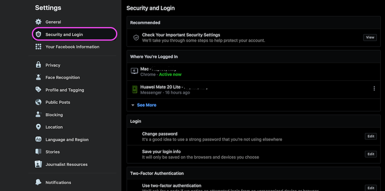
Task: Click the Journalist Resources badge icon
Action: [38, 164]
